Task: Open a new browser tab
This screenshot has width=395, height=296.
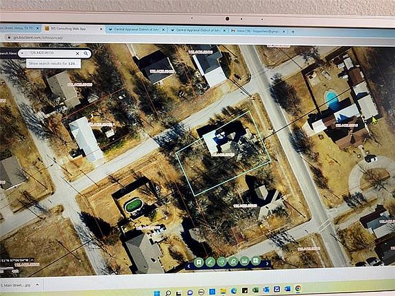Action: pyautogui.click(x=293, y=32)
